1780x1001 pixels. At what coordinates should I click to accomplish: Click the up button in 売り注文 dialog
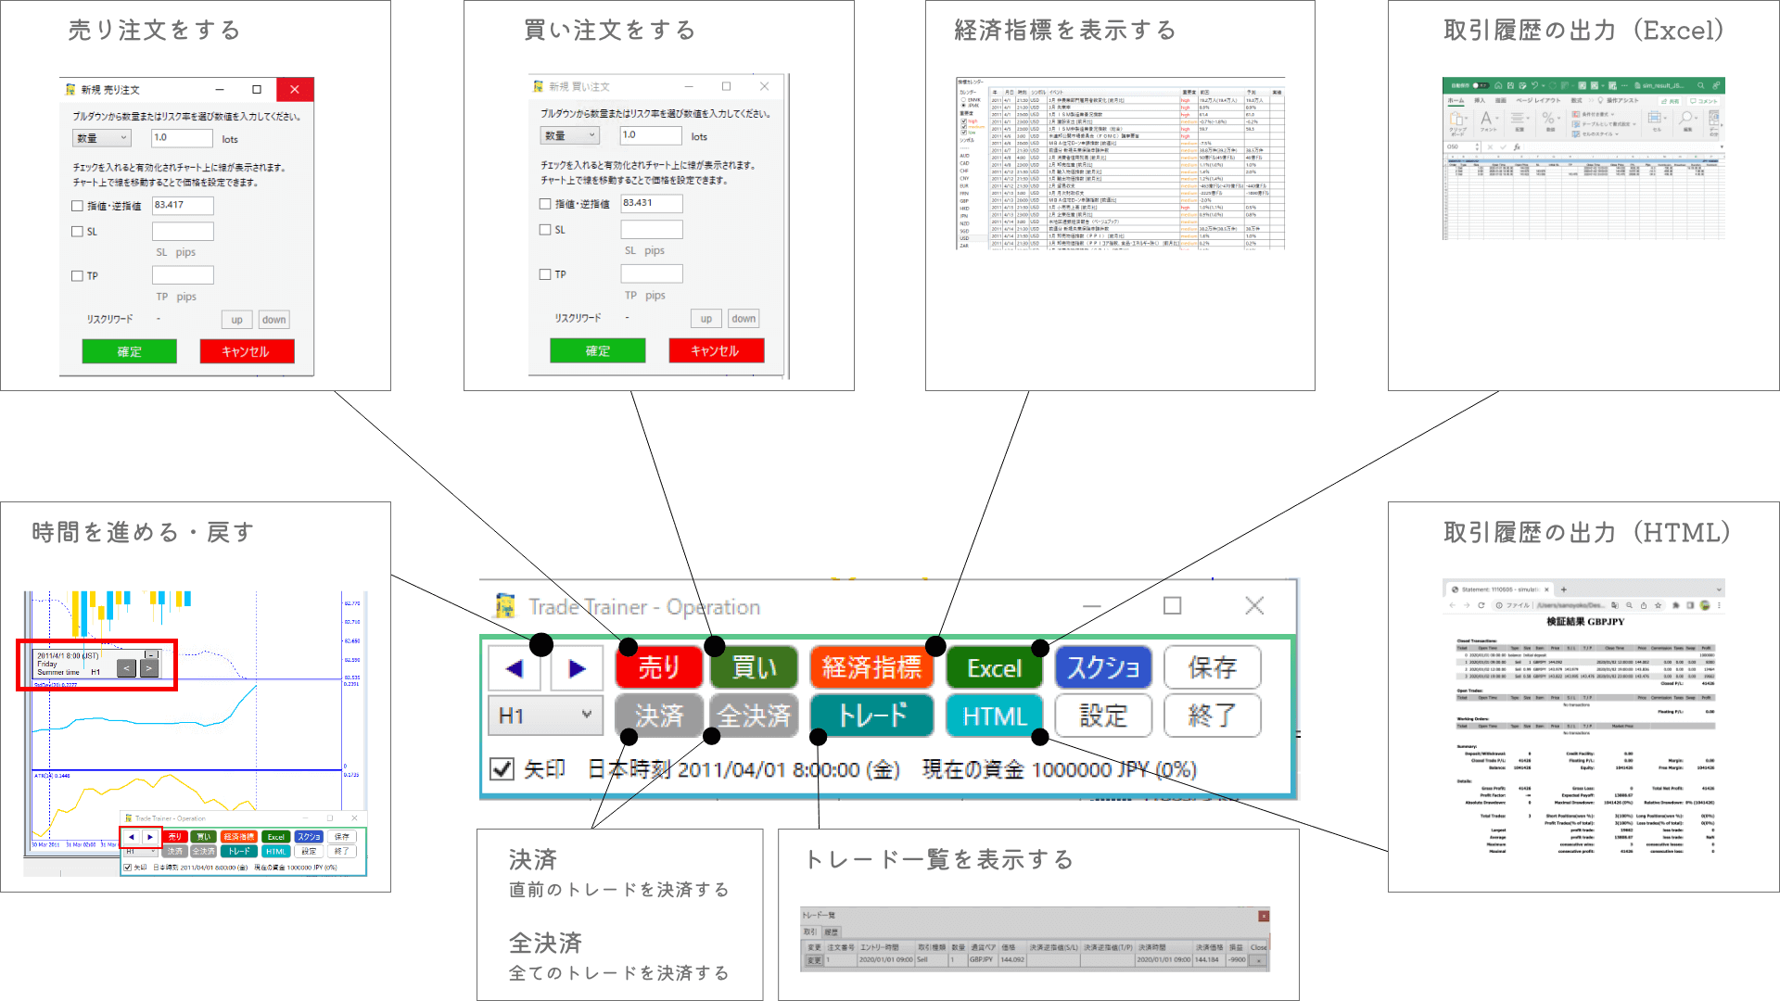coord(237,320)
